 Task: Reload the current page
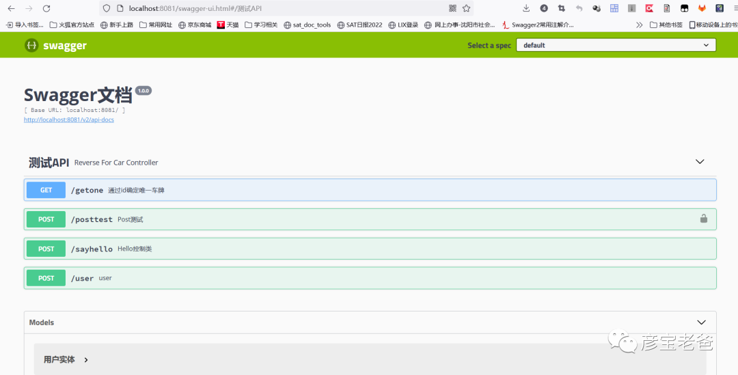point(46,8)
